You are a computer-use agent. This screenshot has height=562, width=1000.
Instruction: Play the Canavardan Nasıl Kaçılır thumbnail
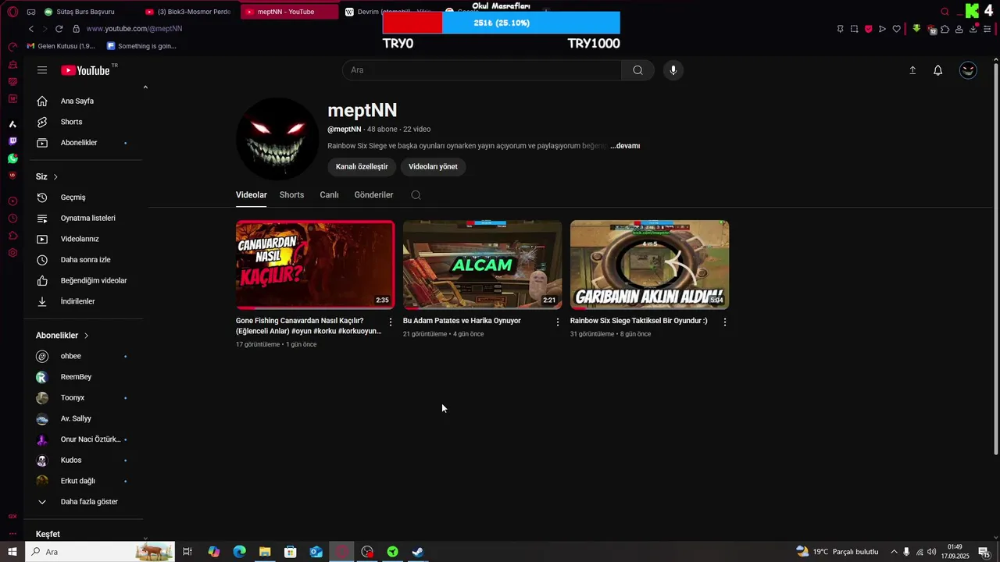315,265
